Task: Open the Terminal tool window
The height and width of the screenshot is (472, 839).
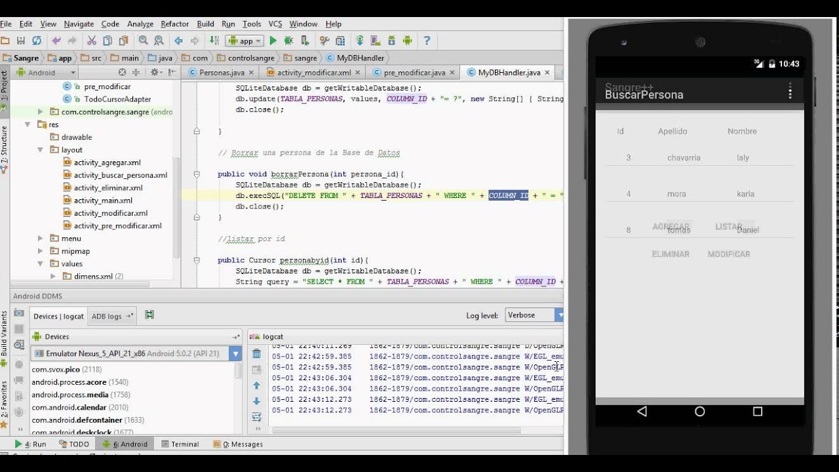Action: 180,444
